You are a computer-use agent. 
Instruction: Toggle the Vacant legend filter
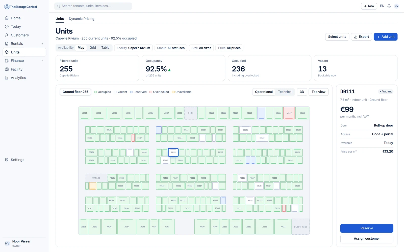[x=120, y=92]
